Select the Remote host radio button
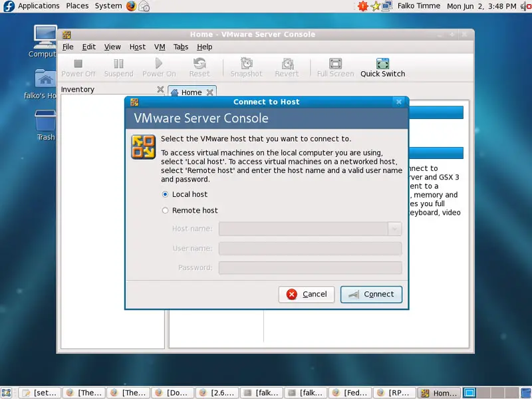 [166, 210]
